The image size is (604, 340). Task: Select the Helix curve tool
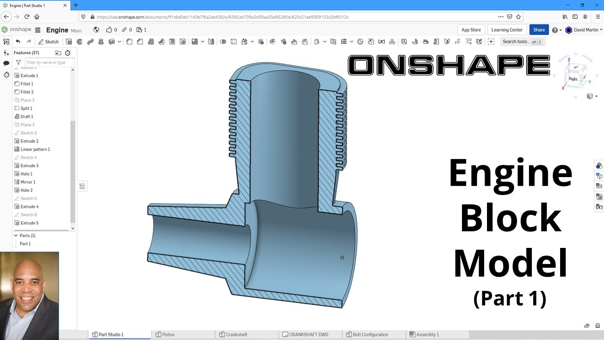click(x=344, y=42)
